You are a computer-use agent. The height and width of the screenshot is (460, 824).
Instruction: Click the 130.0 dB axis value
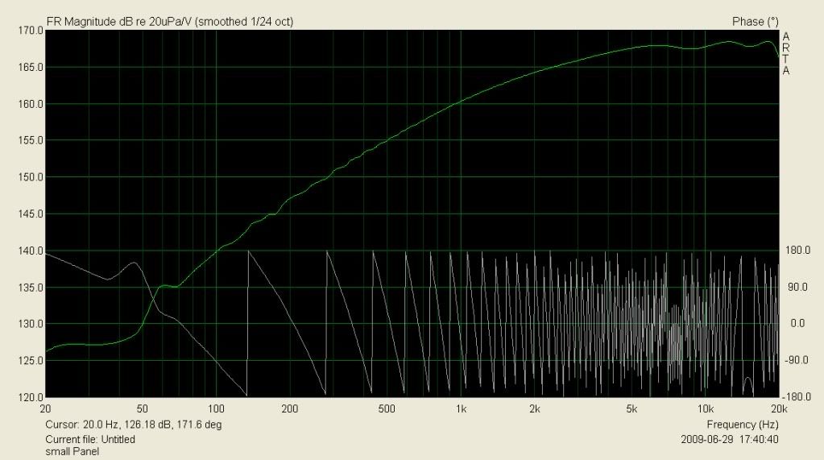pyautogui.click(x=32, y=324)
